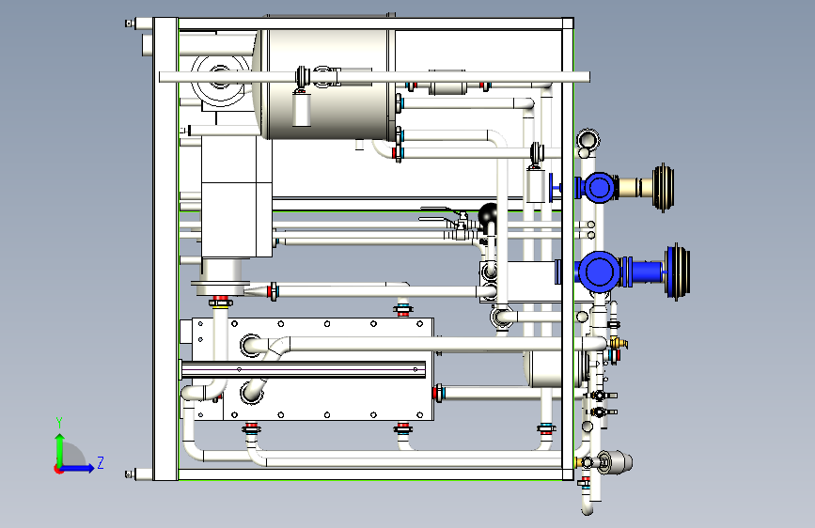Image resolution: width=815 pixels, height=528 pixels.
Task: Click the Z axis label on the triad
Action: (x=101, y=462)
